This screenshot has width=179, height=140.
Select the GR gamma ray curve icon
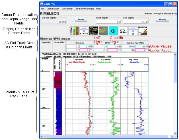(x=133, y=31)
